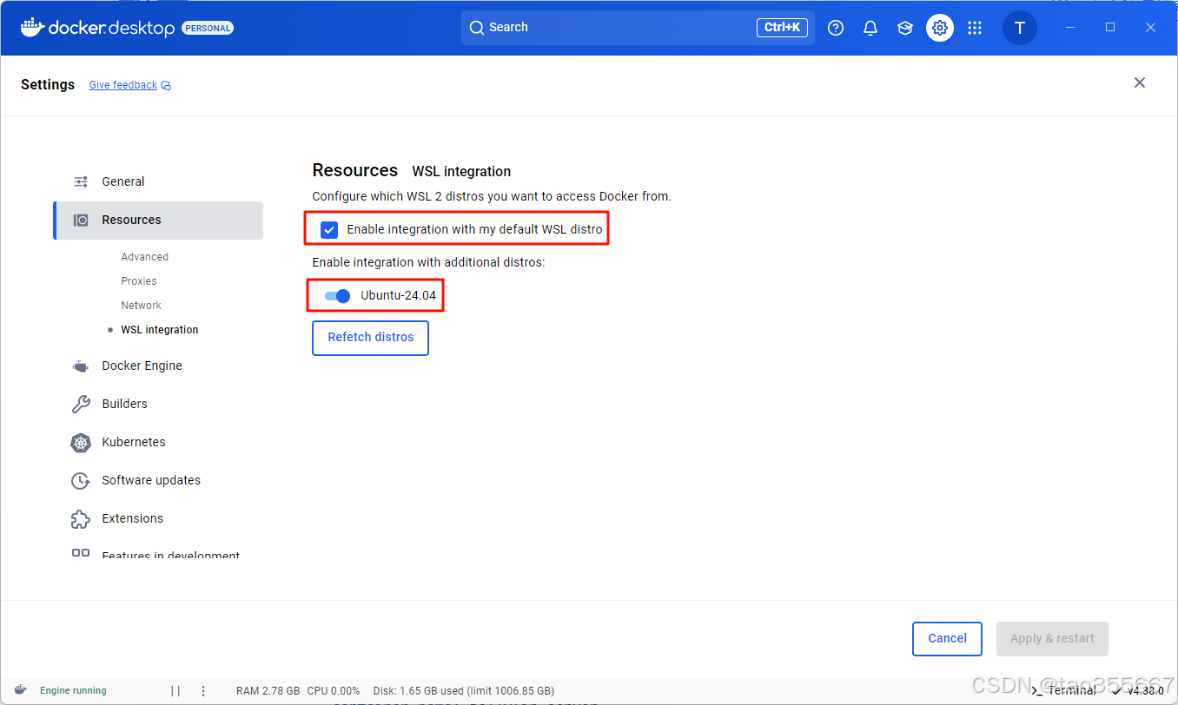Image resolution: width=1178 pixels, height=705 pixels.
Task: Select the Resources section
Action: (x=158, y=221)
